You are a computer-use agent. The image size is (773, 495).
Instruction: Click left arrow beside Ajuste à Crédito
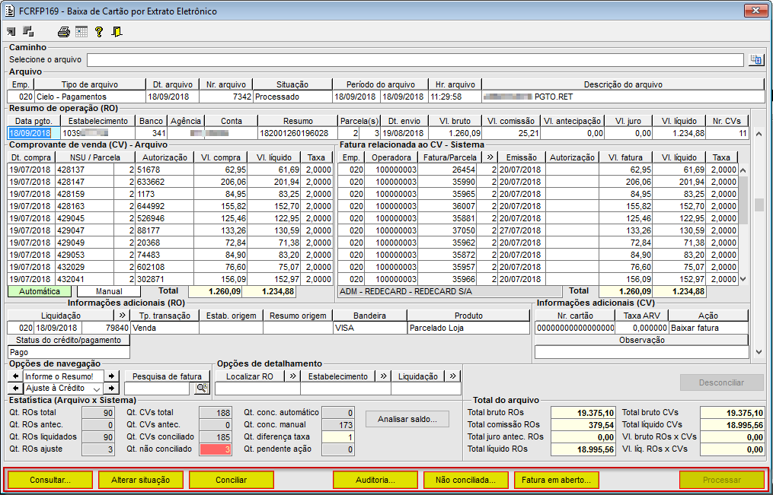14,389
